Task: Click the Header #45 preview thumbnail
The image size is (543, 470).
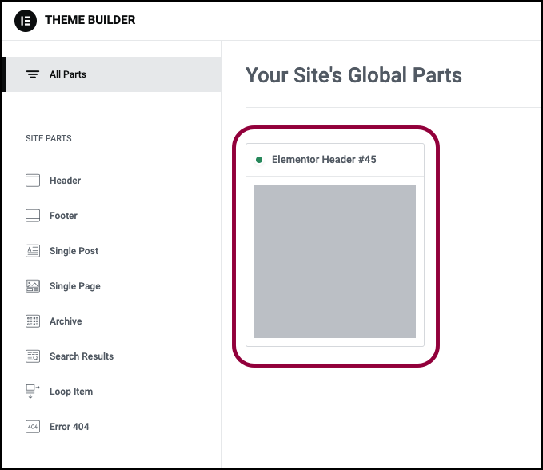Action: tap(335, 261)
